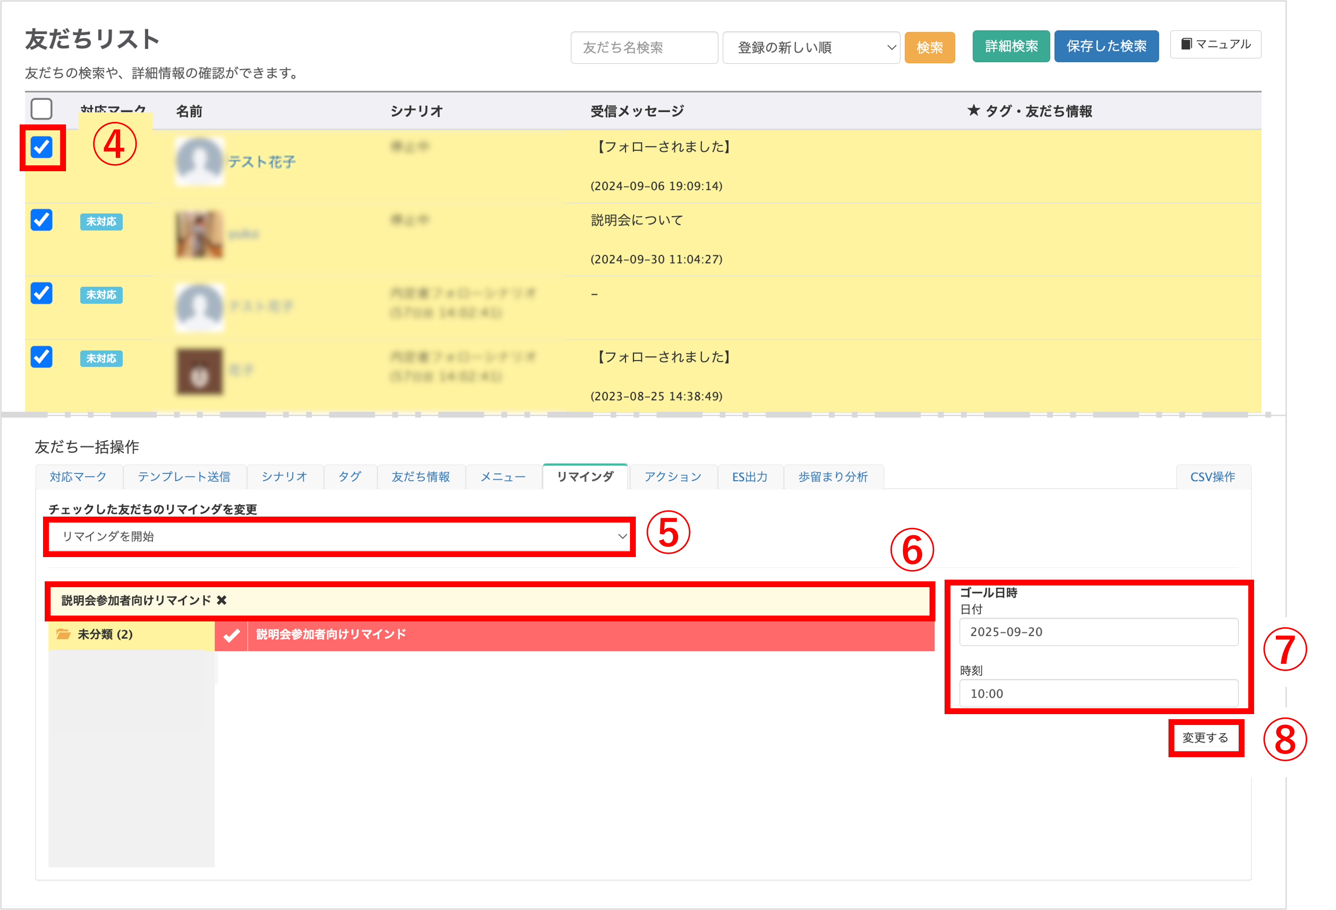
Task: Switch to the 対応マーク tab
Action: (79, 477)
